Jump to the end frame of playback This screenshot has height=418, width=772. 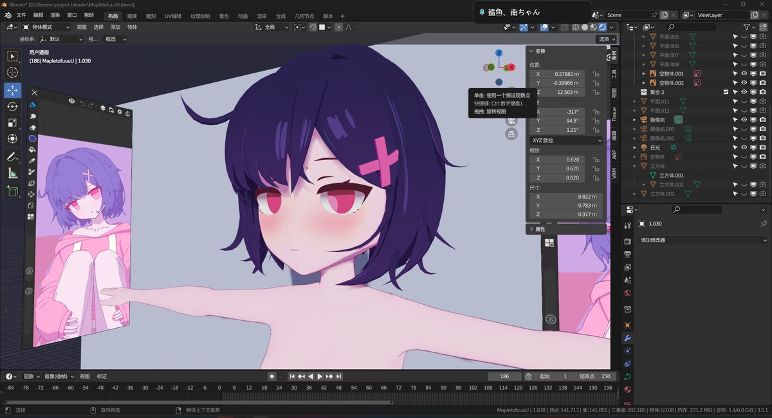[339, 376]
